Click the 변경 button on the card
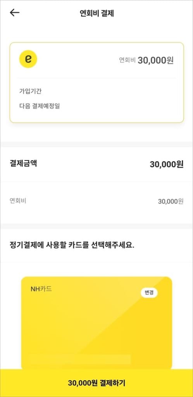Screen dimensions: 193x397 tap(149, 293)
